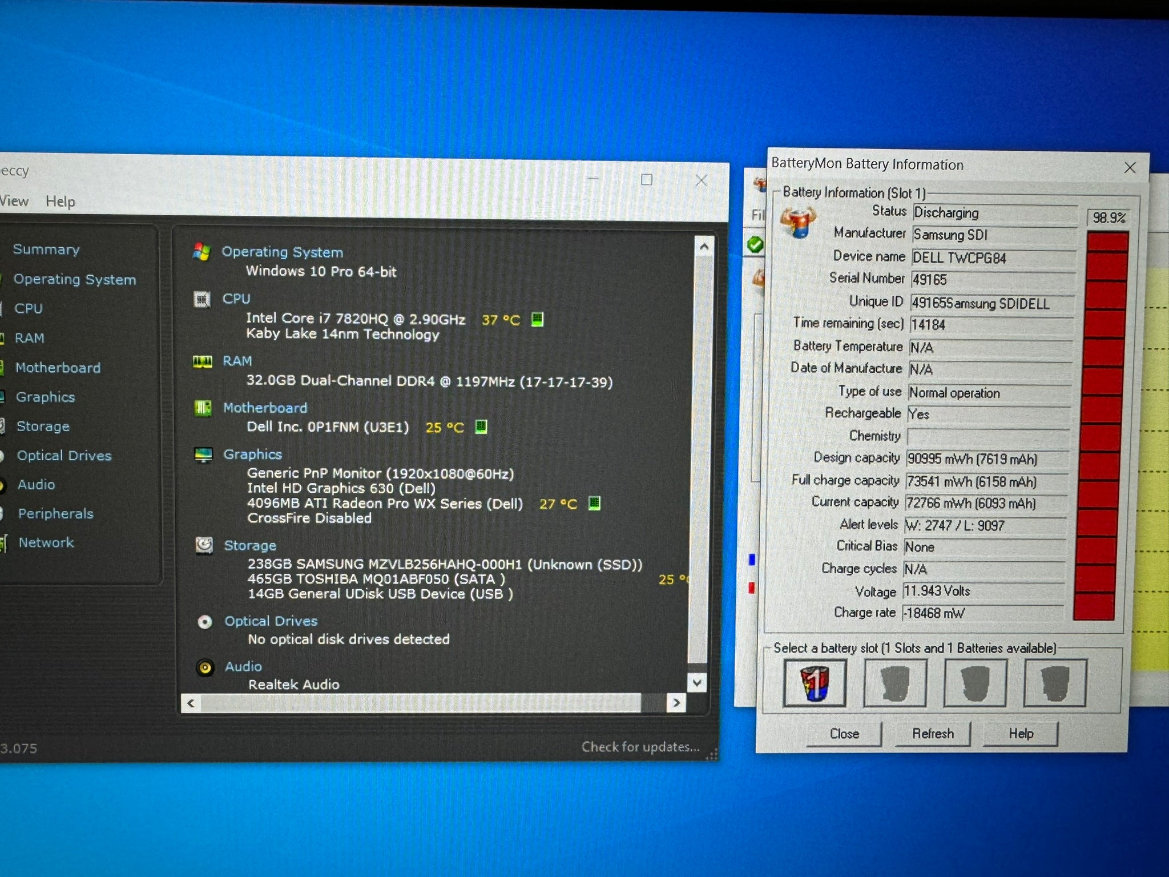Select CPU in Speccy sidebar
The height and width of the screenshot is (877, 1169).
pos(29,309)
